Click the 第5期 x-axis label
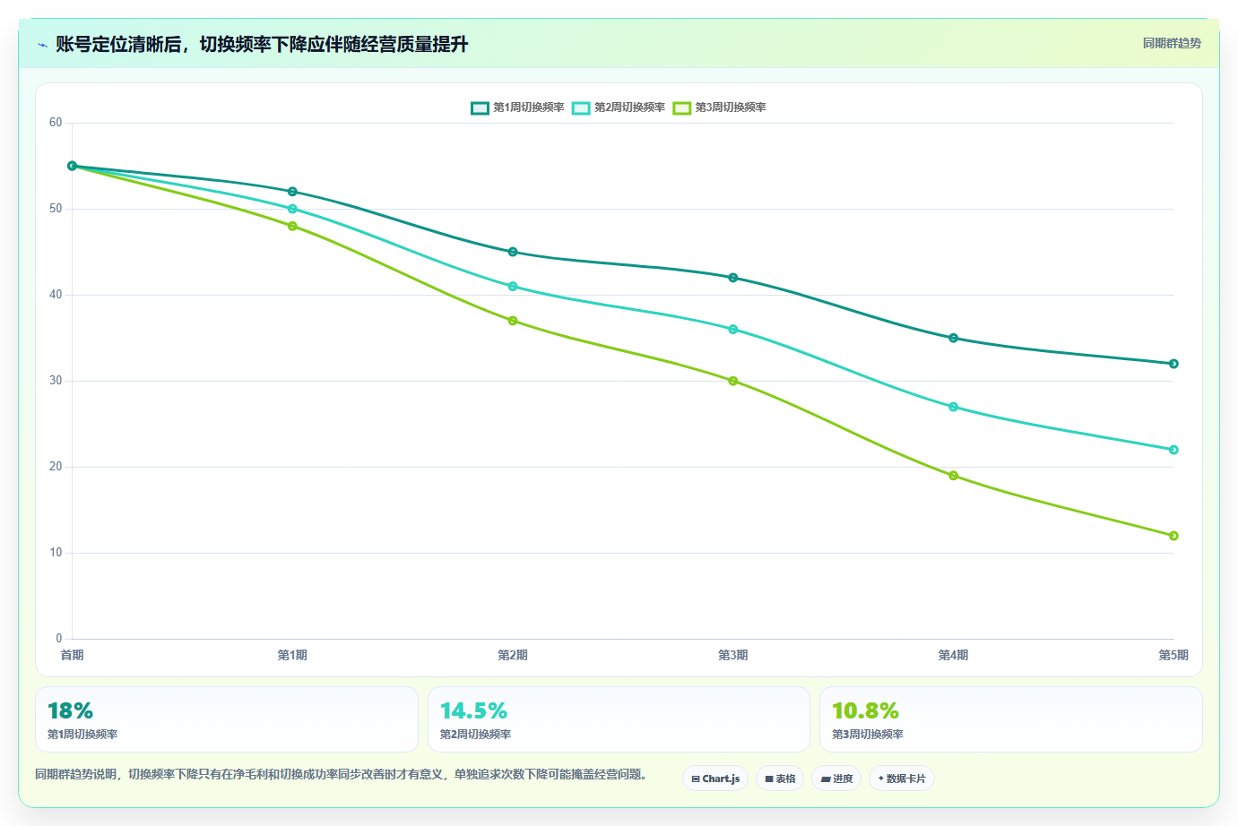 pyautogui.click(x=1173, y=655)
